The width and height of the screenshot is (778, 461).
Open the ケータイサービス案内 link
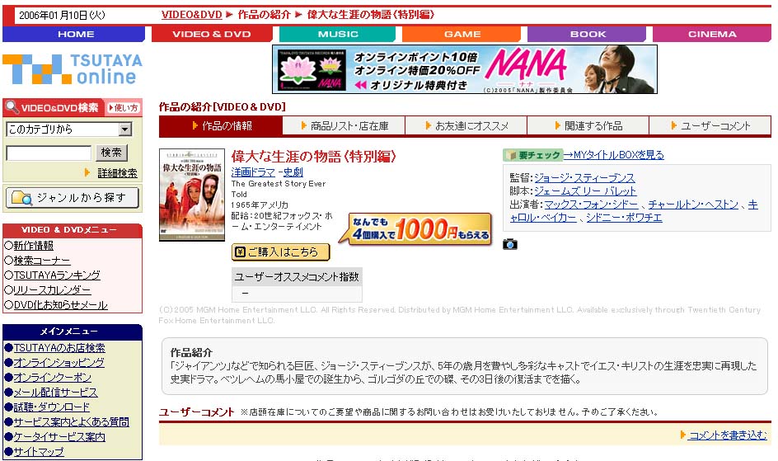[59, 437]
